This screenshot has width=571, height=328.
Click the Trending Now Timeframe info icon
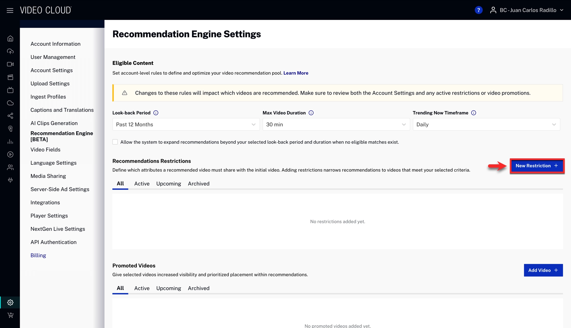click(474, 113)
